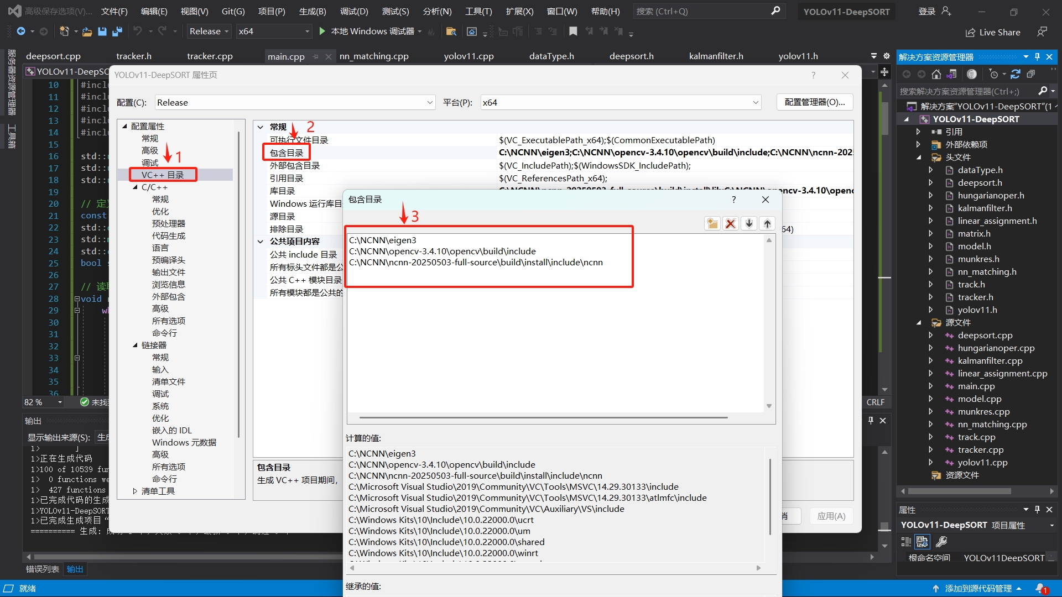Click the 配置管理器(O)... button
The image size is (1062, 597).
tap(815, 102)
